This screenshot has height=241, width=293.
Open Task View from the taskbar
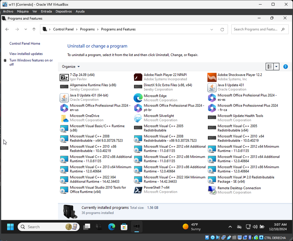pos(87,227)
